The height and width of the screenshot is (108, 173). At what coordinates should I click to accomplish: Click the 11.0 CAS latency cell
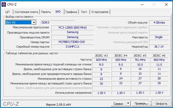pyautogui.click(x=159, y=65)
